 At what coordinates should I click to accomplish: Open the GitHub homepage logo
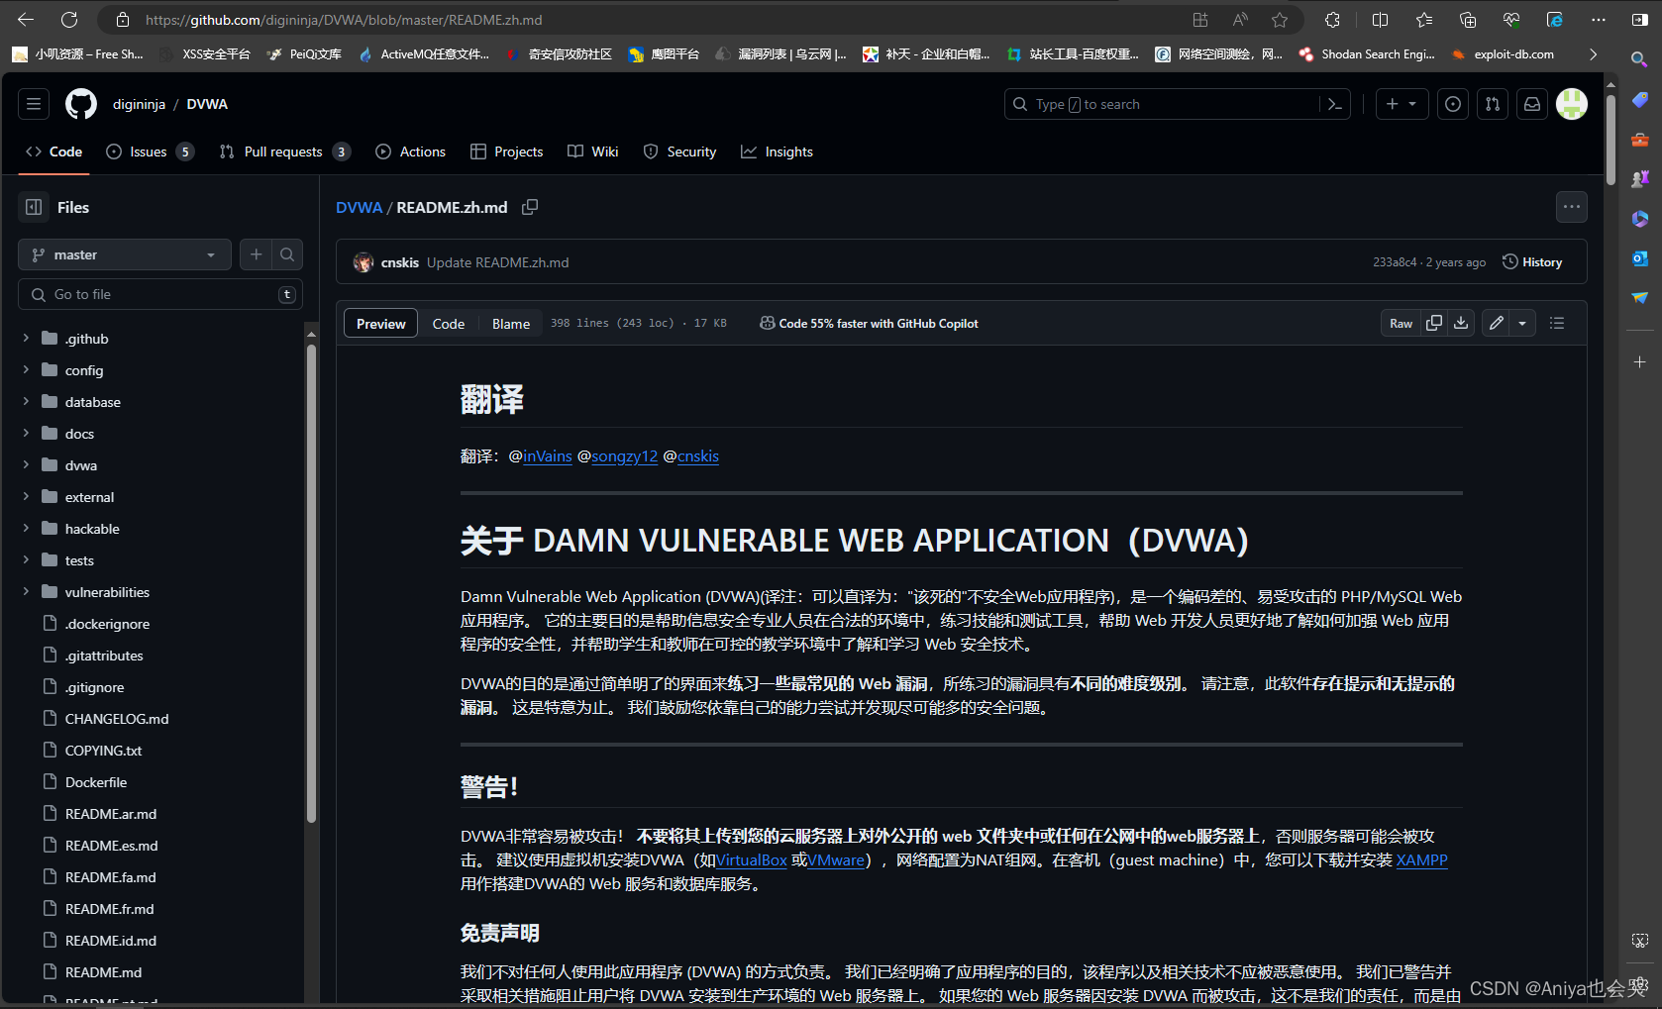pos(81,104)
